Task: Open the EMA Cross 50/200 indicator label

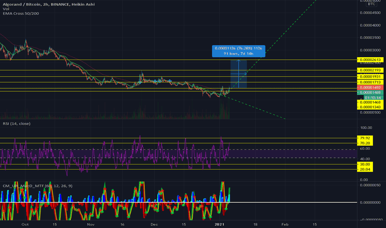Action: coord(21,13)
